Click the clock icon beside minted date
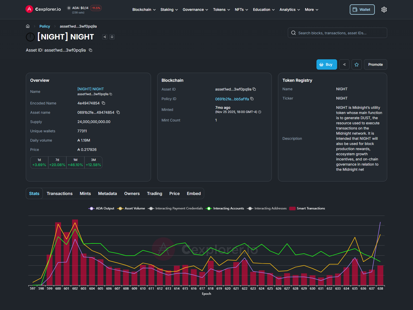Viewport: 413px width, 310px height. point(260,112)
